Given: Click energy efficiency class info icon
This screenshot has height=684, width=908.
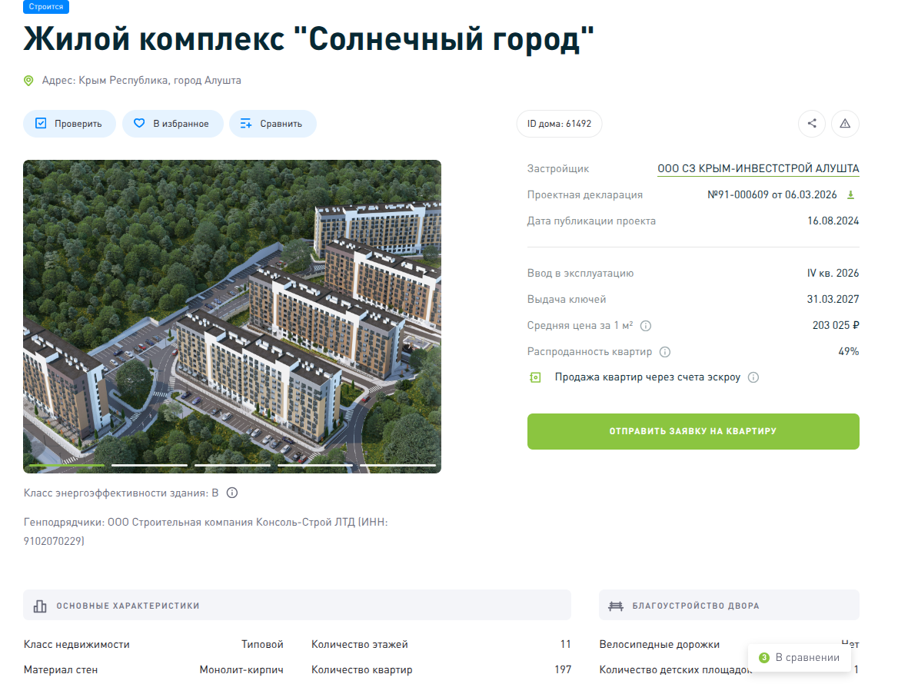Looking at the screenshot, I should (232, 493).
